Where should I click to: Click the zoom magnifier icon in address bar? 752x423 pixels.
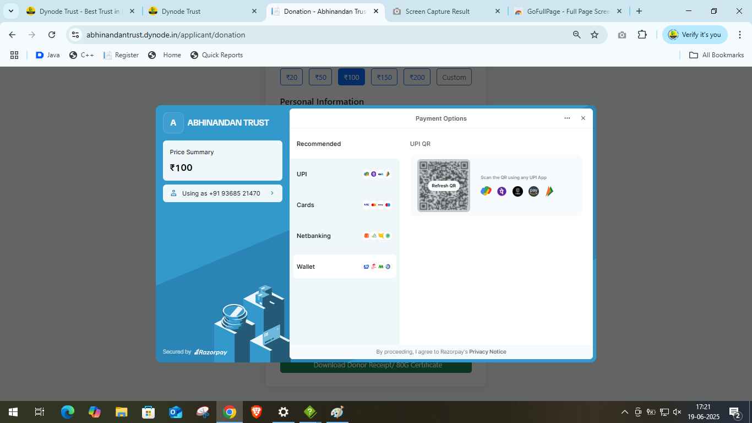click(576, 35)
